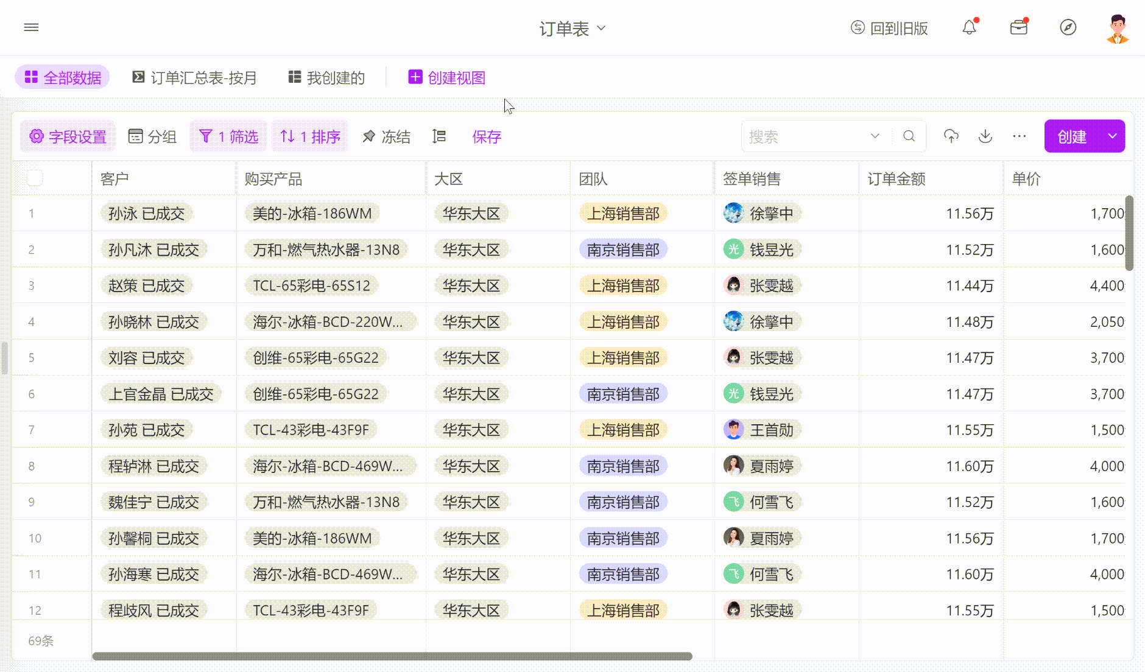Click the download icon

click(985, 136)
